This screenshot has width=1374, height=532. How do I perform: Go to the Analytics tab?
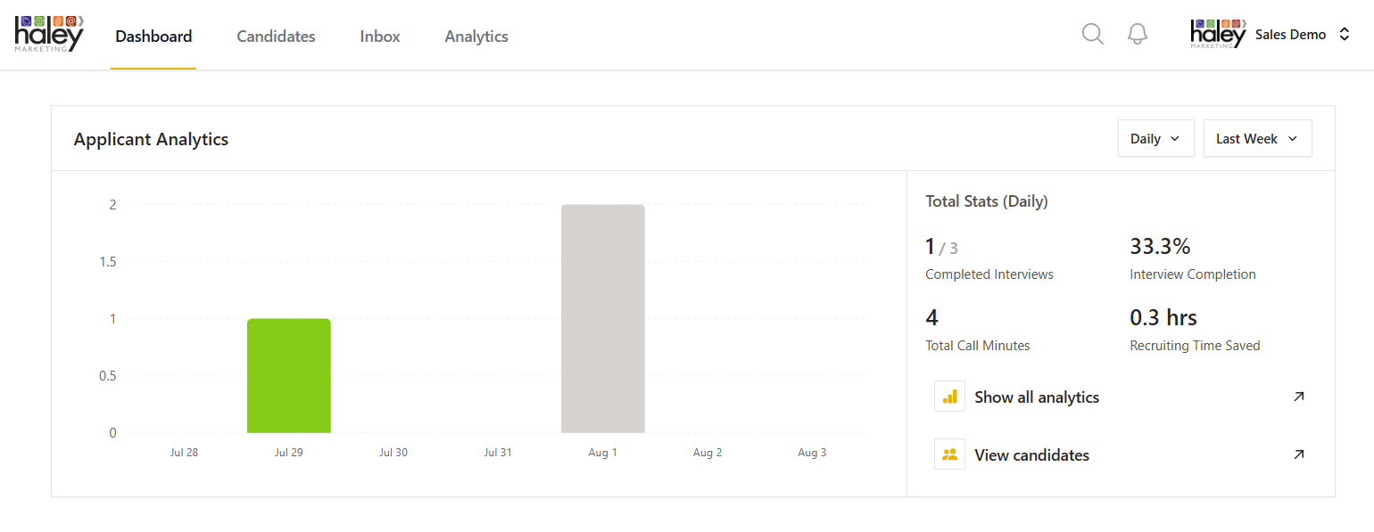tap(476, 37)
